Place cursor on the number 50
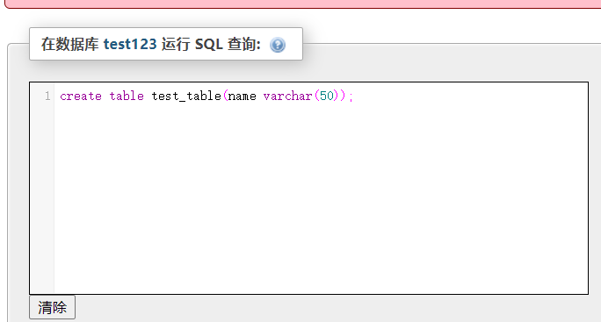The width and height of the screenshot is (601, 322). 327,96
